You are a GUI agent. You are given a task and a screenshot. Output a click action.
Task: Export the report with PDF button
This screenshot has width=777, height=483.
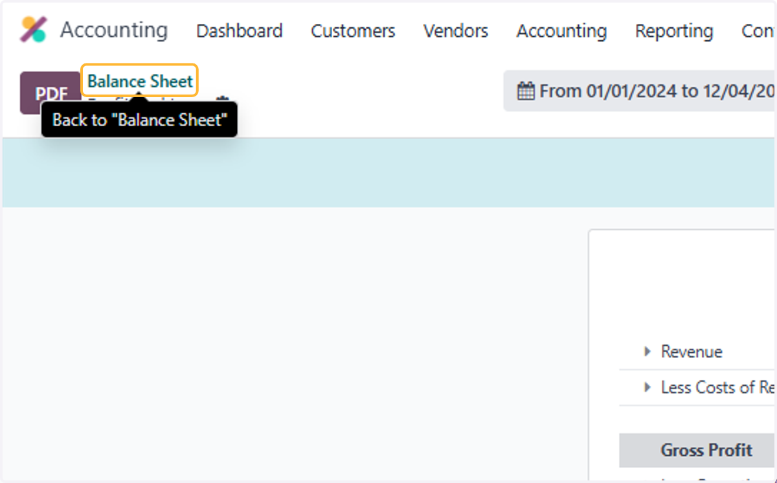[x=51, y=93]
